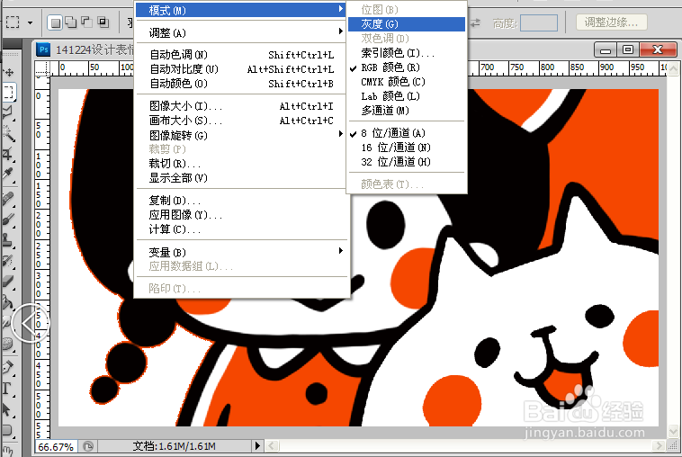Minimize the document window
682x457 pixels.
click(x=605, y=50)
